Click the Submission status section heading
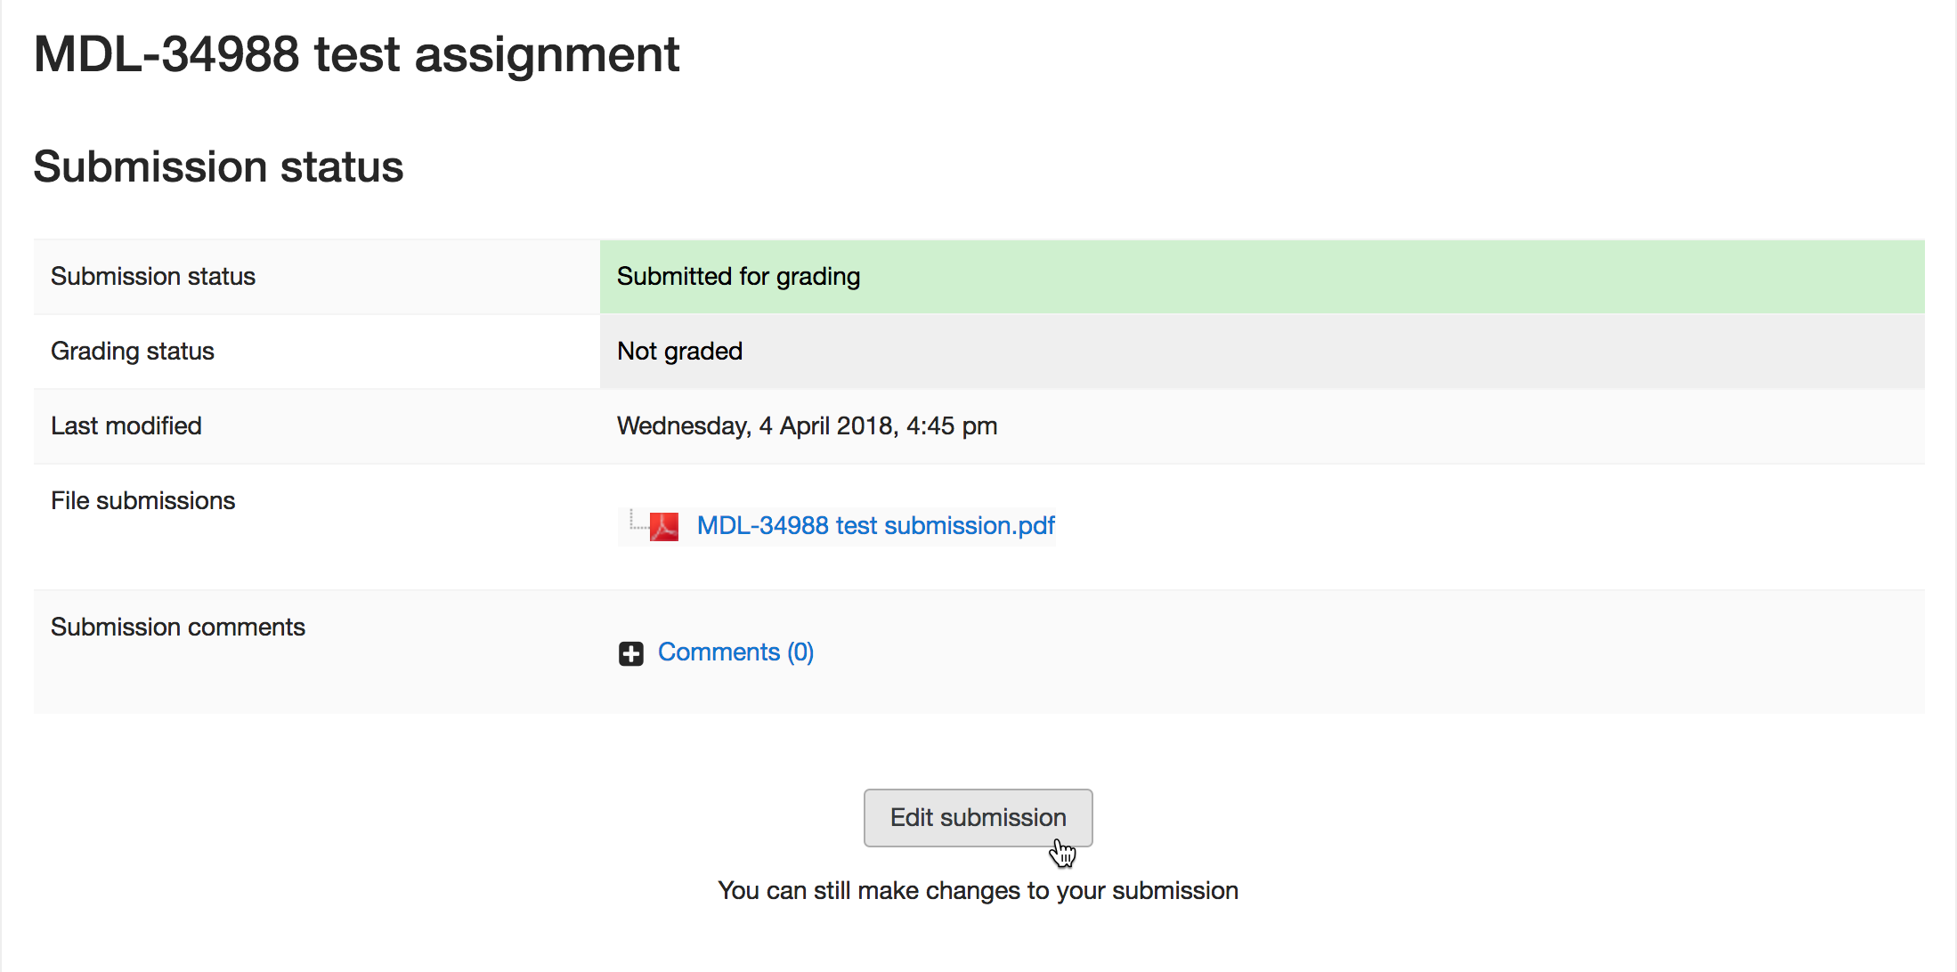The image size is (1957, 972). click(218, 166)
